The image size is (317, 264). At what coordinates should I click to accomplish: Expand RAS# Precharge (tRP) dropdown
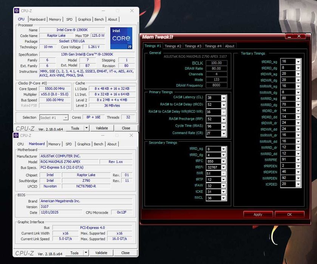(224, 119)
